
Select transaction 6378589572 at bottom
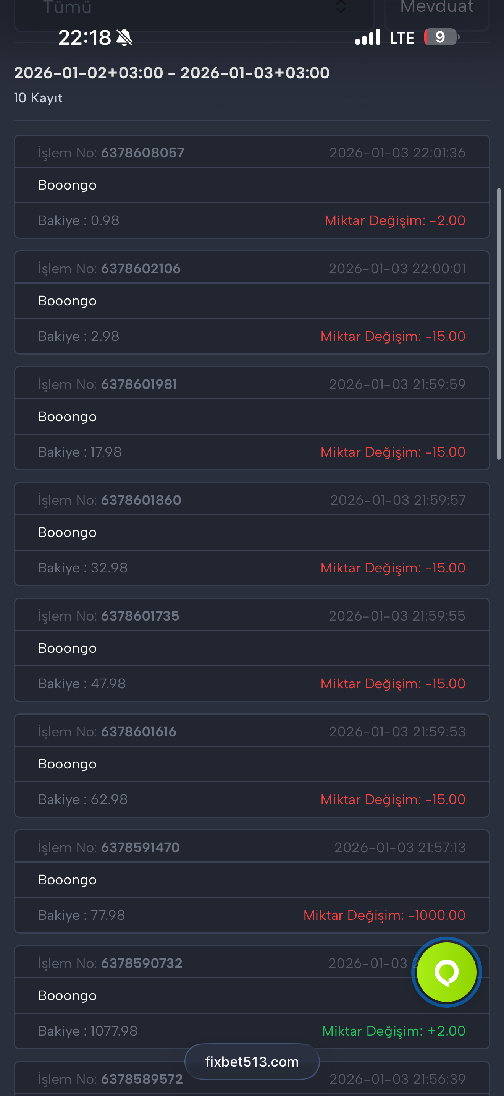pos(252,1078)
